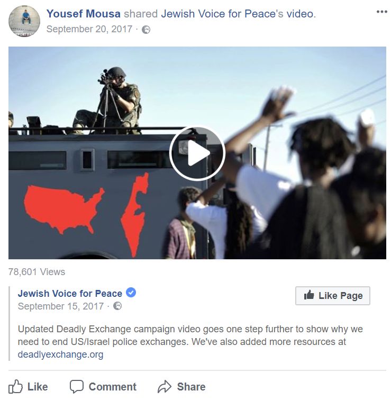The image size is (391, 400).
Task: Click the September 20, 2017 timestamp
Action: point(89,29)
